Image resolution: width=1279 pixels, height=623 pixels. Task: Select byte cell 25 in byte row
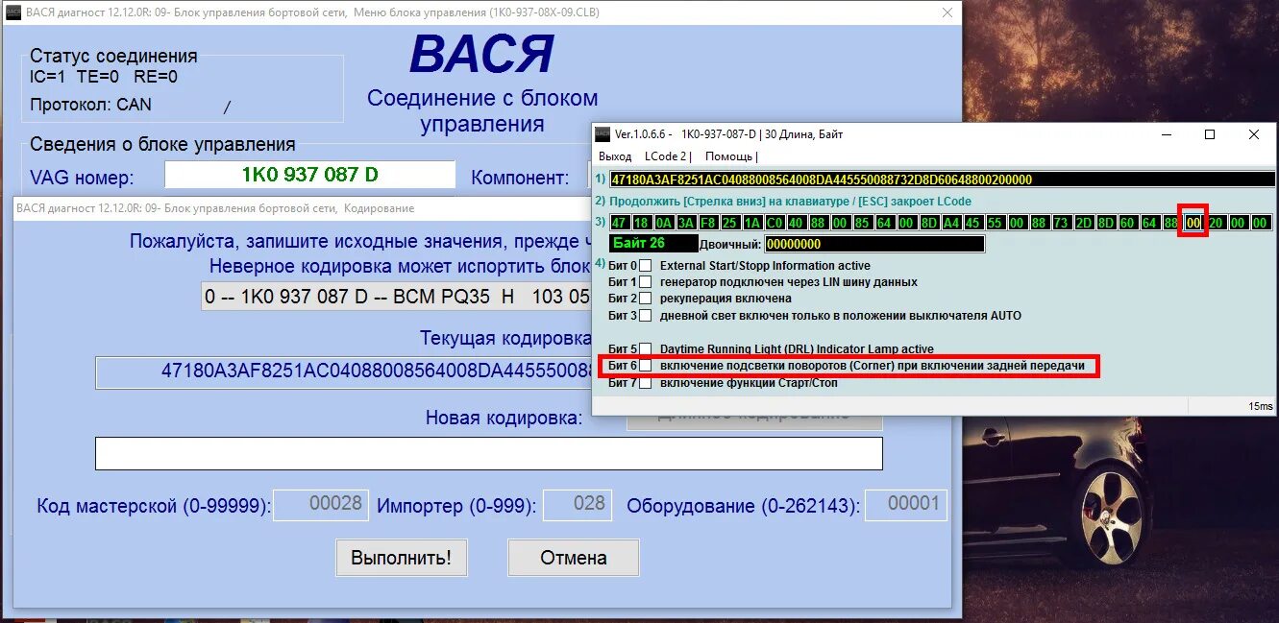tap(729, 223)
